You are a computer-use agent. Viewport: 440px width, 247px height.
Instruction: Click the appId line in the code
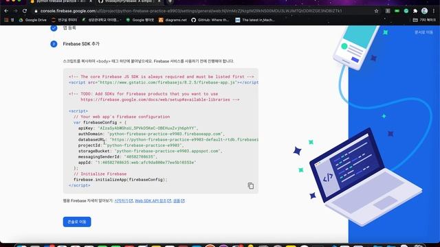tap(137, 163)
